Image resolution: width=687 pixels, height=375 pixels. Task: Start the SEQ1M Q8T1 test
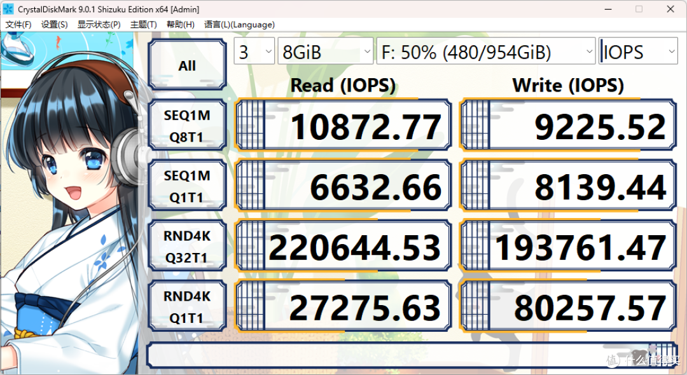(x=187, y=125)
